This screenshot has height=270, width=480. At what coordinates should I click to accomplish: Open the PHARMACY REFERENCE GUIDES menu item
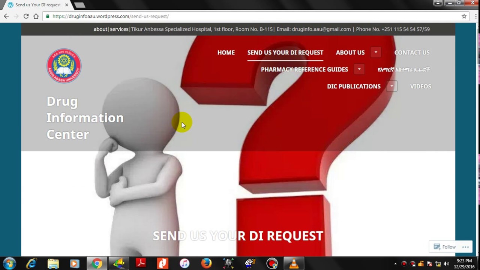click(x=304, y=69)
